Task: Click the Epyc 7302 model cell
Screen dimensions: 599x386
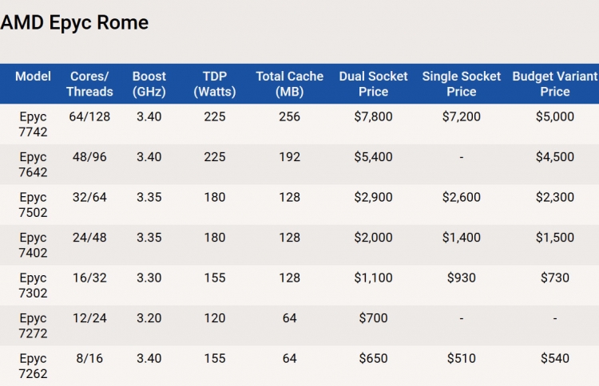Action: pos(33,286)
